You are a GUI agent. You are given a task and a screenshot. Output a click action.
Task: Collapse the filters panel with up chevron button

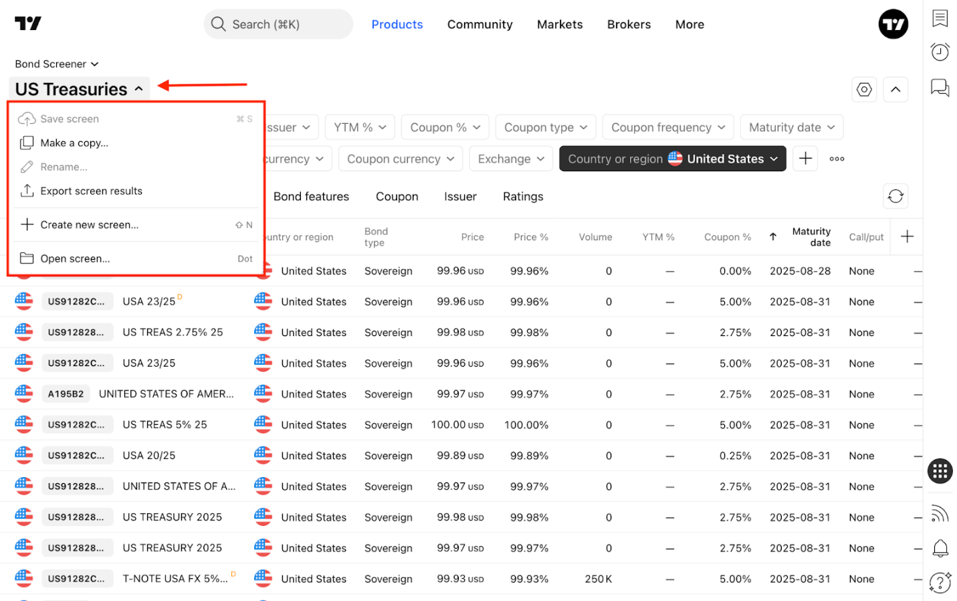pyautogui.click(x=895, y=89)
